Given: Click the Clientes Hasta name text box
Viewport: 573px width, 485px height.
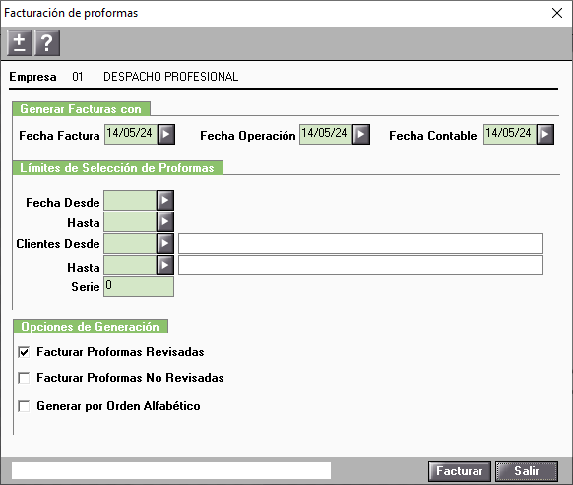Looking at the screenshot, I should pos(360,266).
